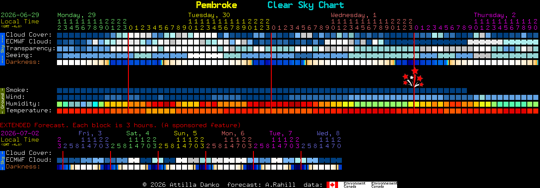Click the first Smoke block on Monday
Screen dimensions: 540x188
(x=60, y=90)
